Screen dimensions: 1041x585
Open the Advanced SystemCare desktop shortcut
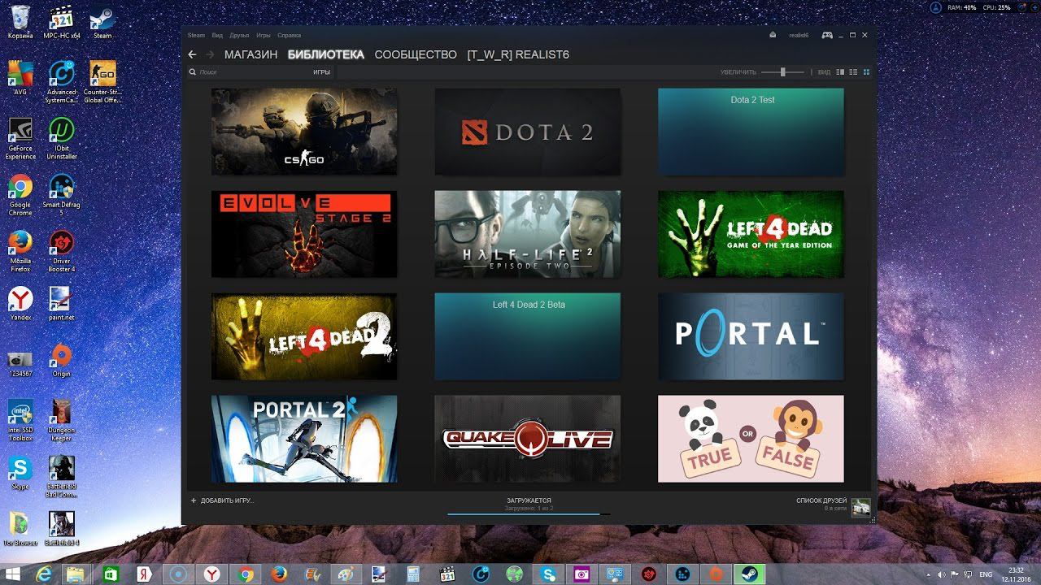pos(62,81)
